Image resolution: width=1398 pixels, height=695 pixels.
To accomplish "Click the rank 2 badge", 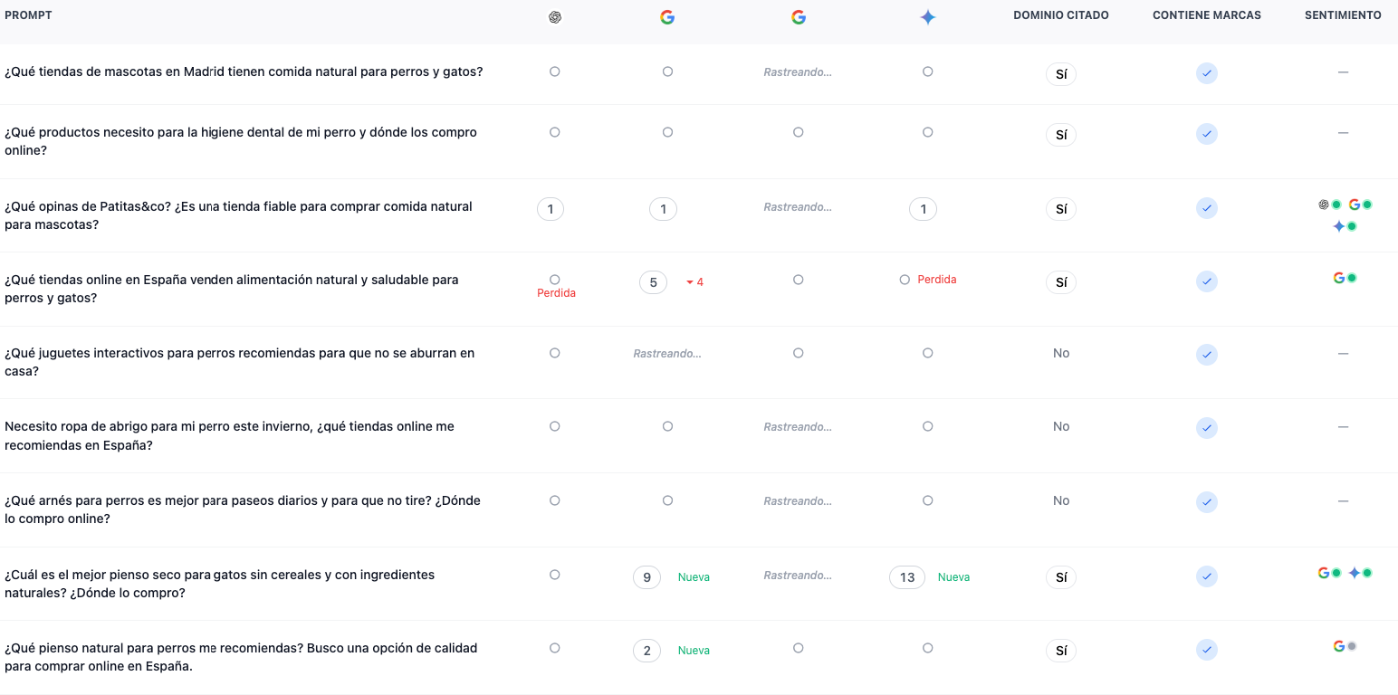I will (x=646, y=651).
